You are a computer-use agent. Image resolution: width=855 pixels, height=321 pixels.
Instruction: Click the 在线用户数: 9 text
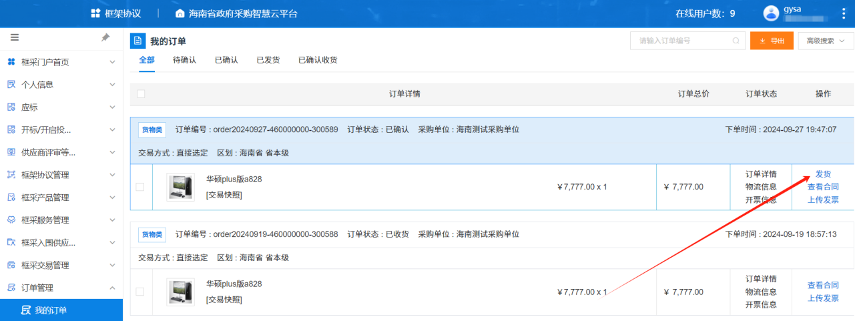click(x=705, y=13)
